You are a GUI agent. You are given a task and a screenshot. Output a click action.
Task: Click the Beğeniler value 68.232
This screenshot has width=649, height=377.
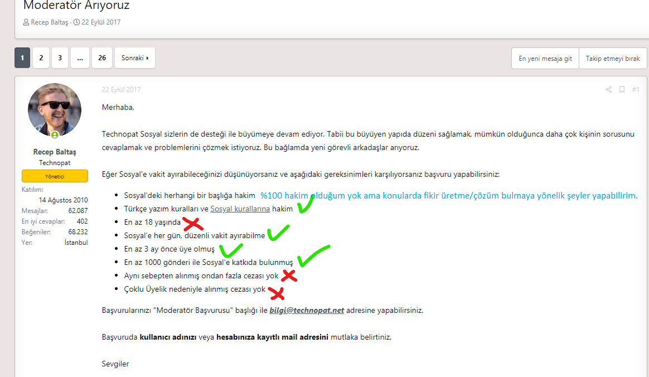[x=78, y=232]
